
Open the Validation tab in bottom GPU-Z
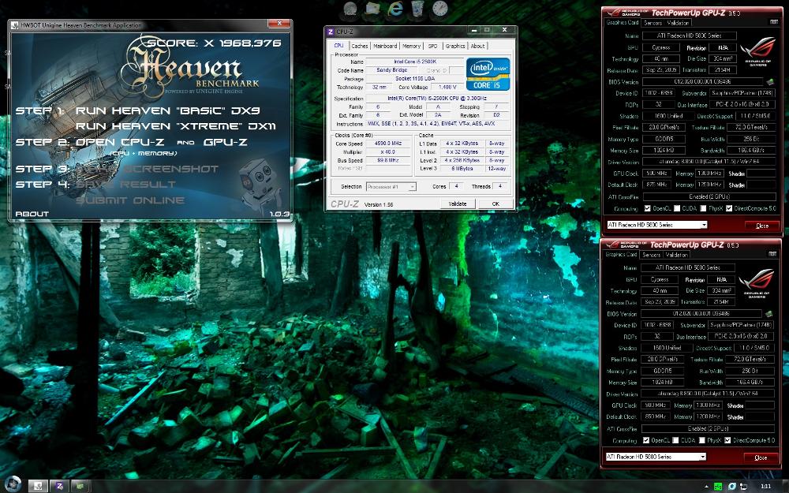click(676, 255)
